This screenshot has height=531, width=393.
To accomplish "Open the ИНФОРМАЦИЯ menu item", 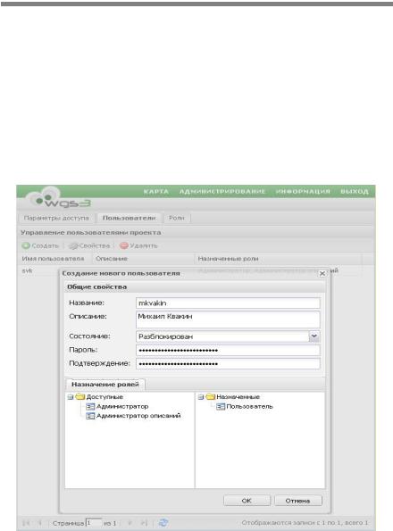I will click(x=303, y=192).
